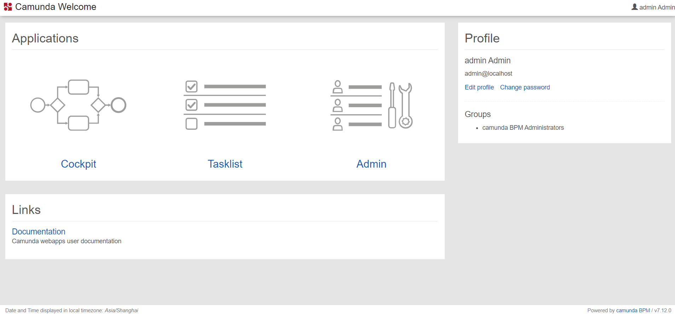Image resolution: width=675 pixels, height=314 pixels.
Task: Open the admin Admin user menu
Action: point(653,7)
